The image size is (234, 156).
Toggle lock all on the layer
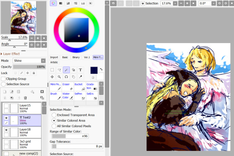[34, 73]
